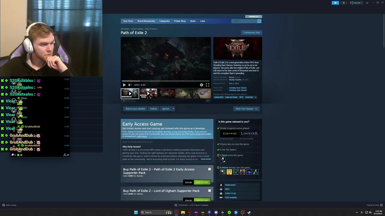Screen dimensions: 385x216
Task: Go to All Games breadcrumb link
Action: 125,29
